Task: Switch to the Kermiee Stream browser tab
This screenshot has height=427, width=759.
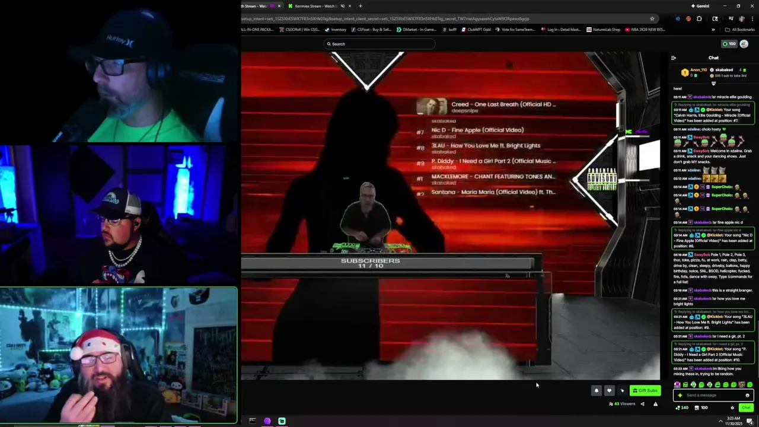Action: [x=315, y=6]
